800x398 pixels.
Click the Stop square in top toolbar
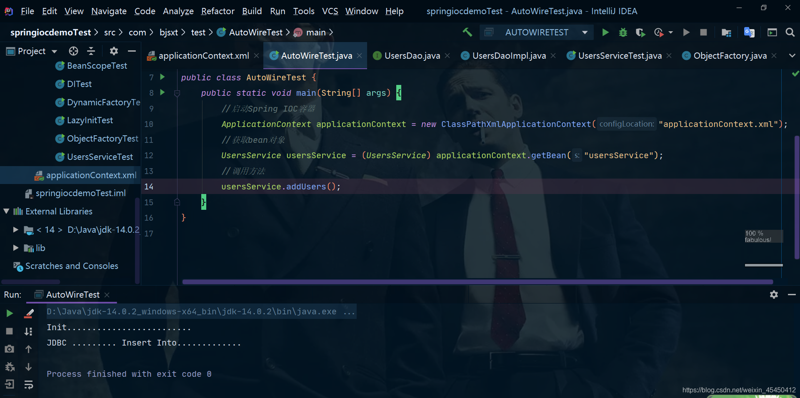coord(703,32)
